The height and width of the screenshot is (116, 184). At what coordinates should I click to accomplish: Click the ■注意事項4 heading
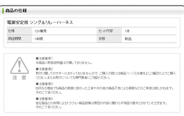[44, 99]
